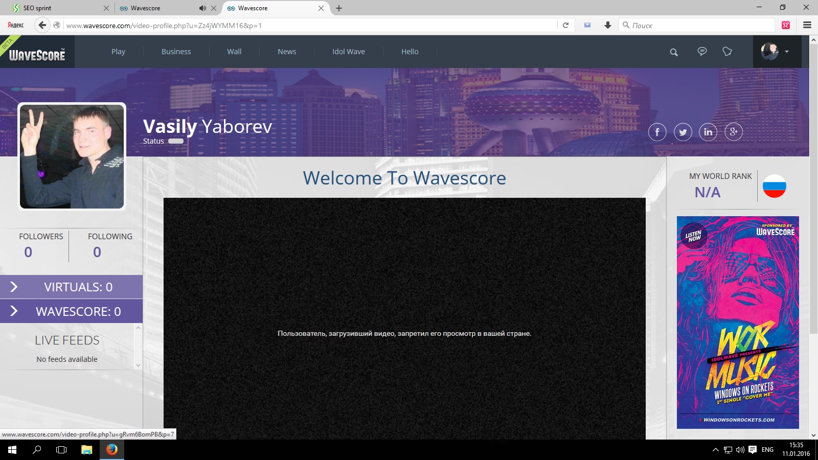Screen dimensions: 818x460
Task: Click the FOLLOWERS count 0
Action: tap(28, 252)
